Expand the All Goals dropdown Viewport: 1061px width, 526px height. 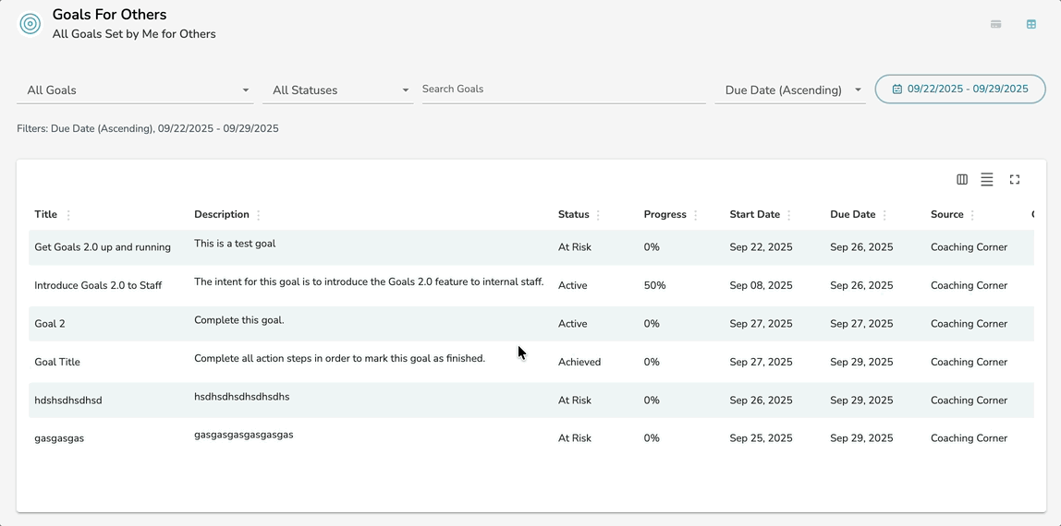click(x=135, y=90)
